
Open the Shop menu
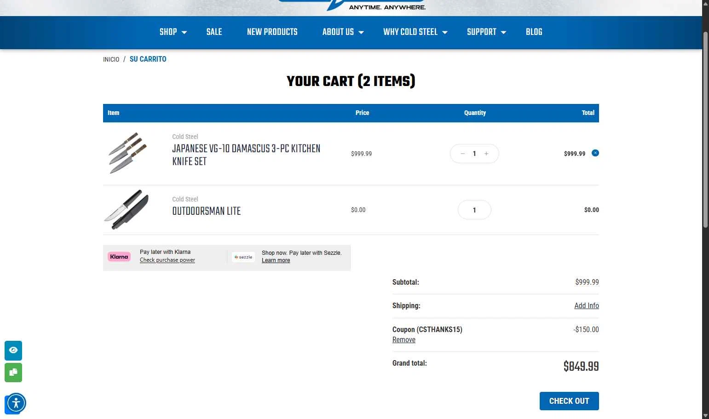tap(168, 32)
